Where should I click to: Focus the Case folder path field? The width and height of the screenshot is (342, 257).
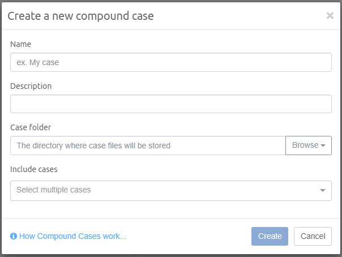tap(148, 145)
